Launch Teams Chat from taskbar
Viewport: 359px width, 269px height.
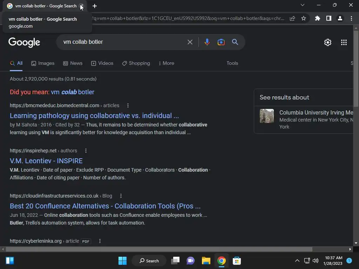(x=190, y=261)
